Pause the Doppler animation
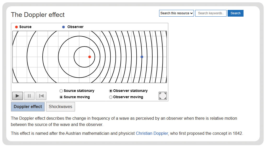The height and width of the screenshot is (147, 266). [x=29, y=96]
